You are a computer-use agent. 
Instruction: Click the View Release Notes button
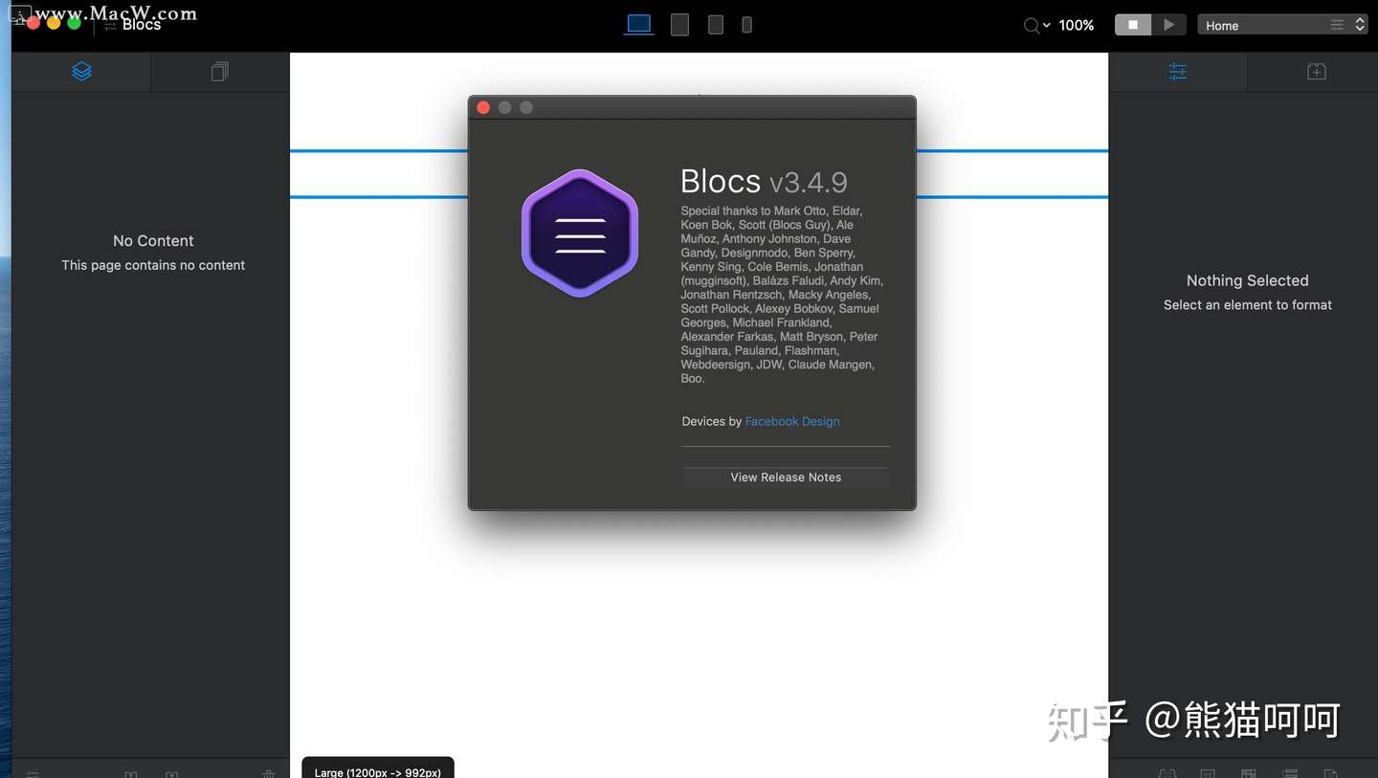click(x=786, y=477)
